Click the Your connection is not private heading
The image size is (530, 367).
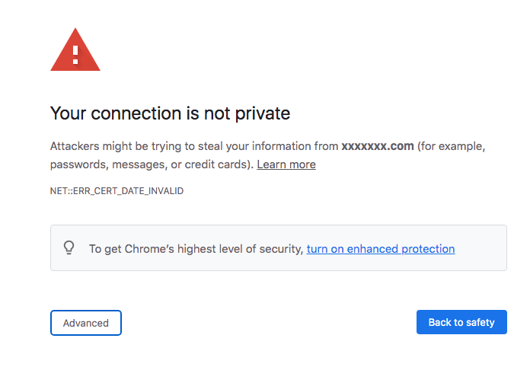[x=170, y=113]
